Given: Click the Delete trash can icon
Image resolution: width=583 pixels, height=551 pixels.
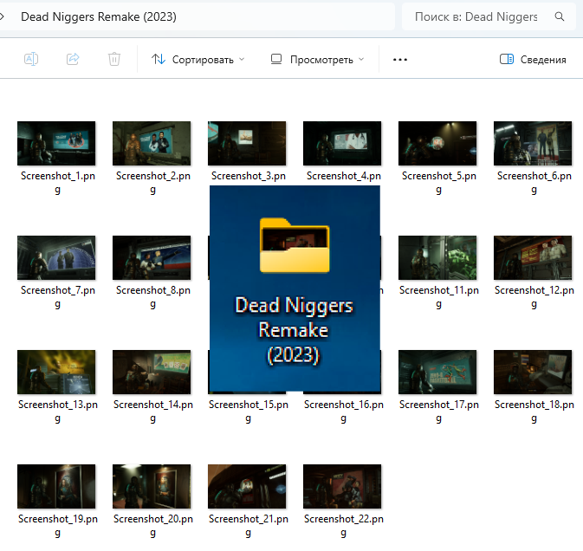Looking at the screenshot, I should point(114,59).
